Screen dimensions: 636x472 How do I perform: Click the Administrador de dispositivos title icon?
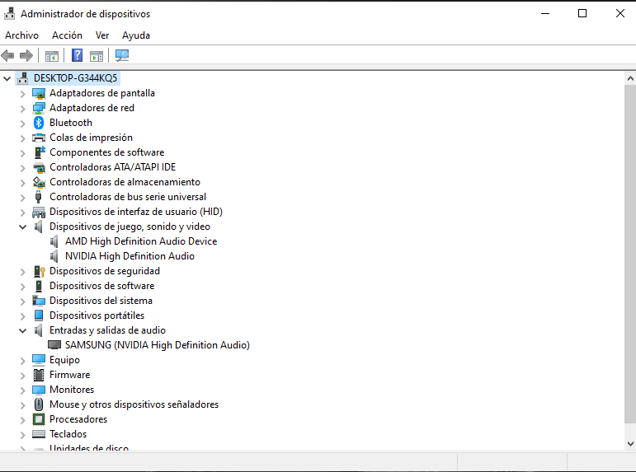coord(10,14)
